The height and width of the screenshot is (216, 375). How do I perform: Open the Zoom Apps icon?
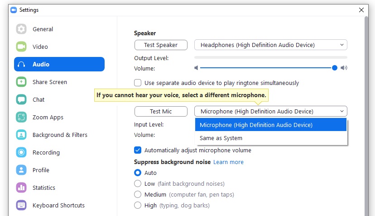click(x=21, y=117)
